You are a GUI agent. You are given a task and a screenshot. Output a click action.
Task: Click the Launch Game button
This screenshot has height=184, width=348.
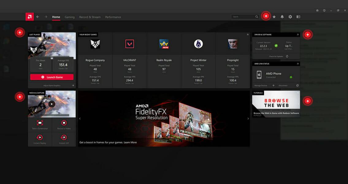point(52,77)
